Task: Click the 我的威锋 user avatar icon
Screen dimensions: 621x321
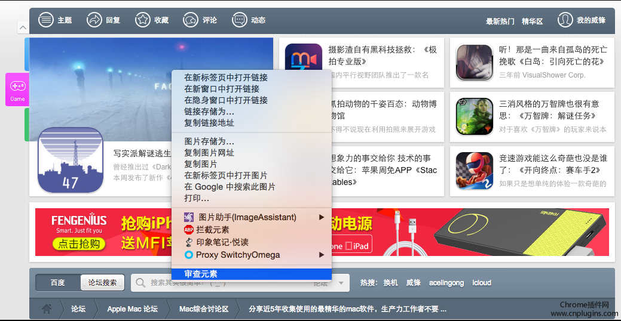Action: [565, 20]
